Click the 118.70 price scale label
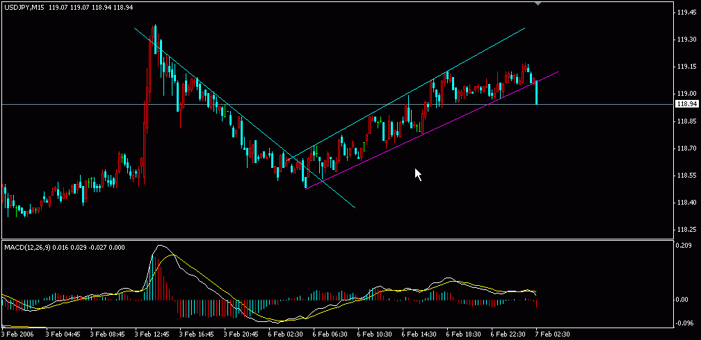This screenshot has height=340, width=701. pos(688,148)
